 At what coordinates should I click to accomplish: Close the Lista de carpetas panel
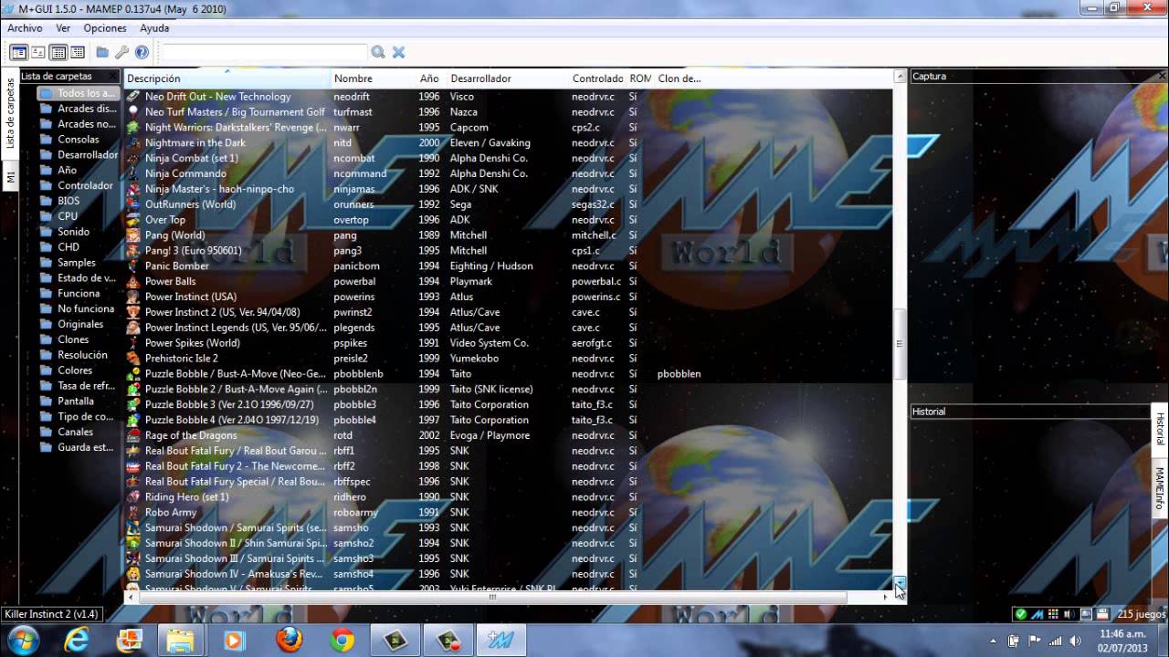[x=112, y=77]
